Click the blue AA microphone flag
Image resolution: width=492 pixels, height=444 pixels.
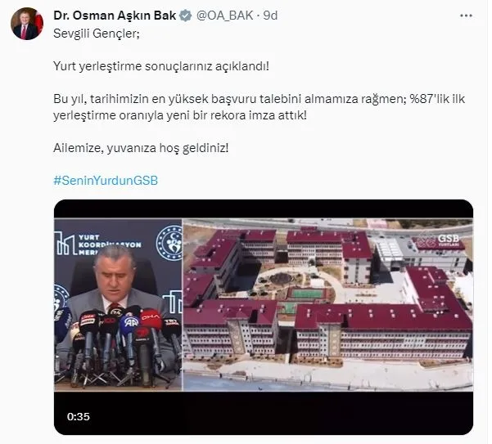pos(129,323)
